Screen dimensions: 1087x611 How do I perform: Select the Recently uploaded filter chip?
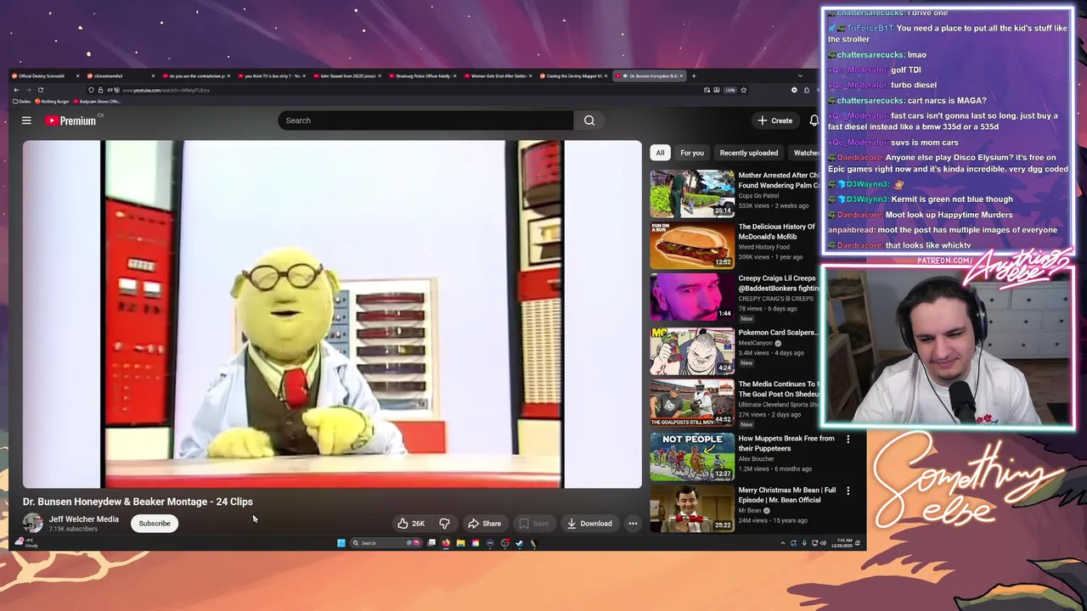click(749, 153)
